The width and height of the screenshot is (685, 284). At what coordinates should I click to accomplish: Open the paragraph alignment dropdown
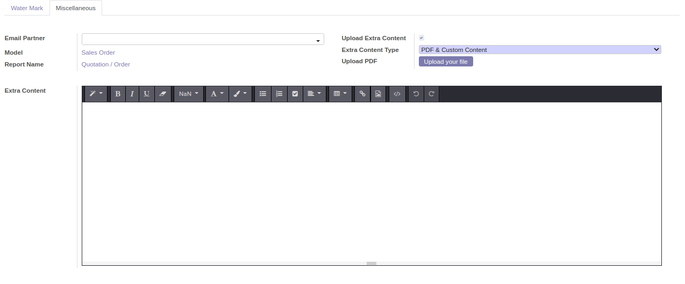[x=315, y=94]
